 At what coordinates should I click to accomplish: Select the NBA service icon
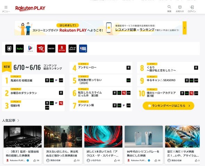click(x=83, y=48)
